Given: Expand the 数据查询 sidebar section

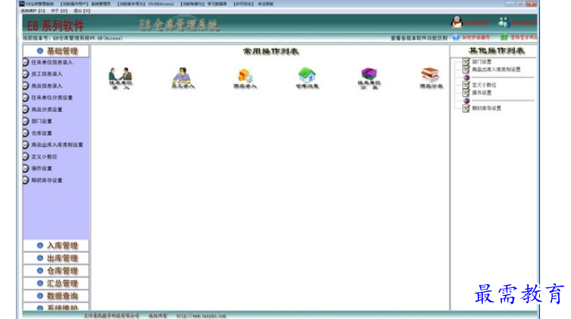Looking at the screenshot, I should point(56,296).
